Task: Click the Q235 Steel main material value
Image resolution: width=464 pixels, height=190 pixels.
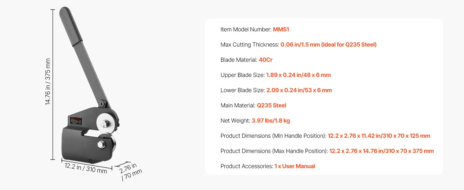Action: 271,105
